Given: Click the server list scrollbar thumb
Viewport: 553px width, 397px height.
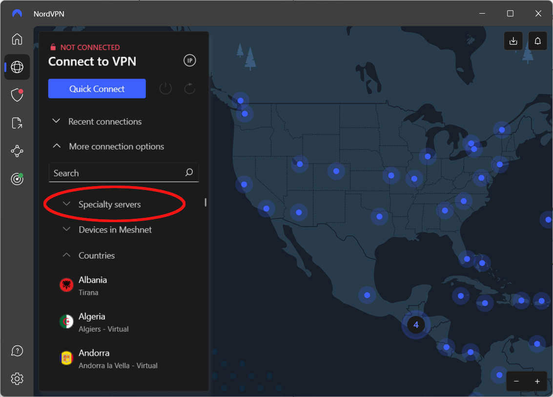Looking at the screenshot, I should 205,202.
